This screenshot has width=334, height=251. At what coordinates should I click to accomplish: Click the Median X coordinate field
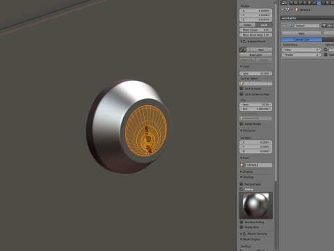[255, 10]
